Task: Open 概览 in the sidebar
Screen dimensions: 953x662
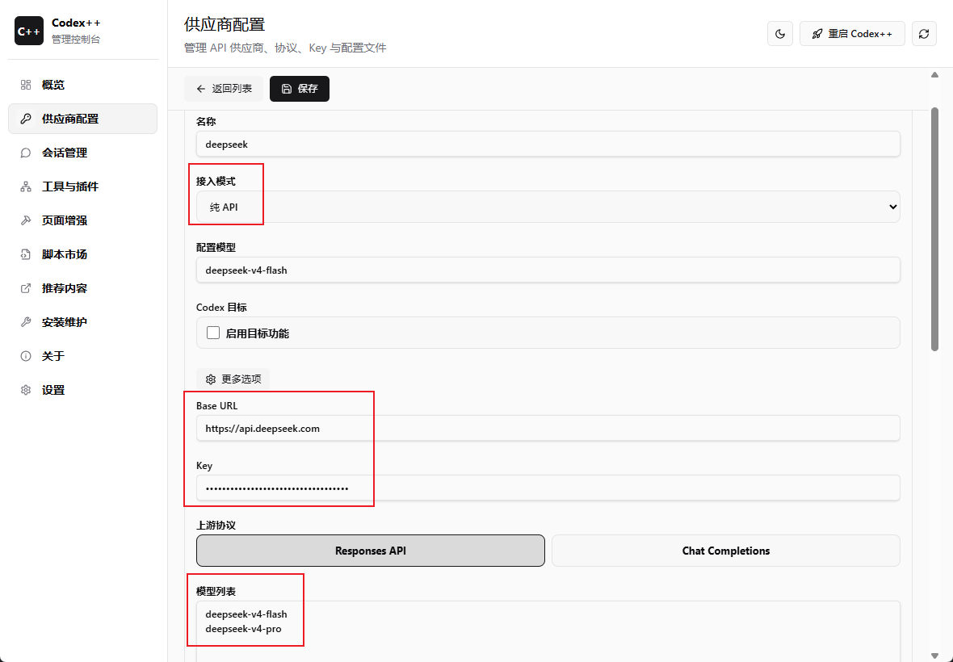Action: [82, 85]
